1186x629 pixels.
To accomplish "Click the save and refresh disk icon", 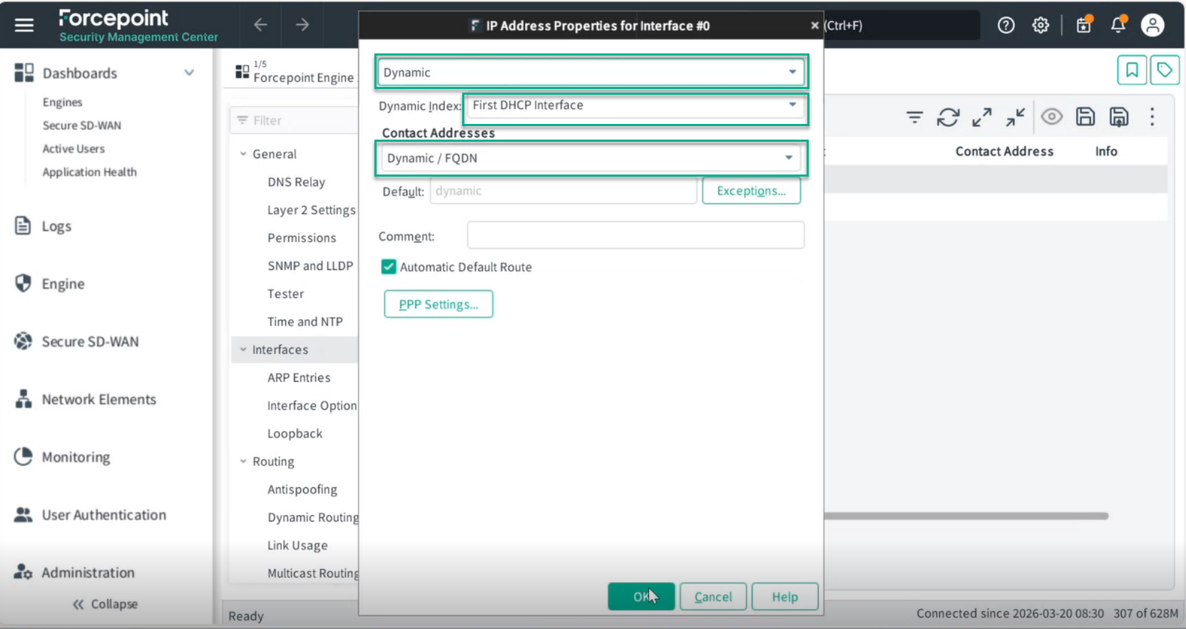I will 1119,117.
